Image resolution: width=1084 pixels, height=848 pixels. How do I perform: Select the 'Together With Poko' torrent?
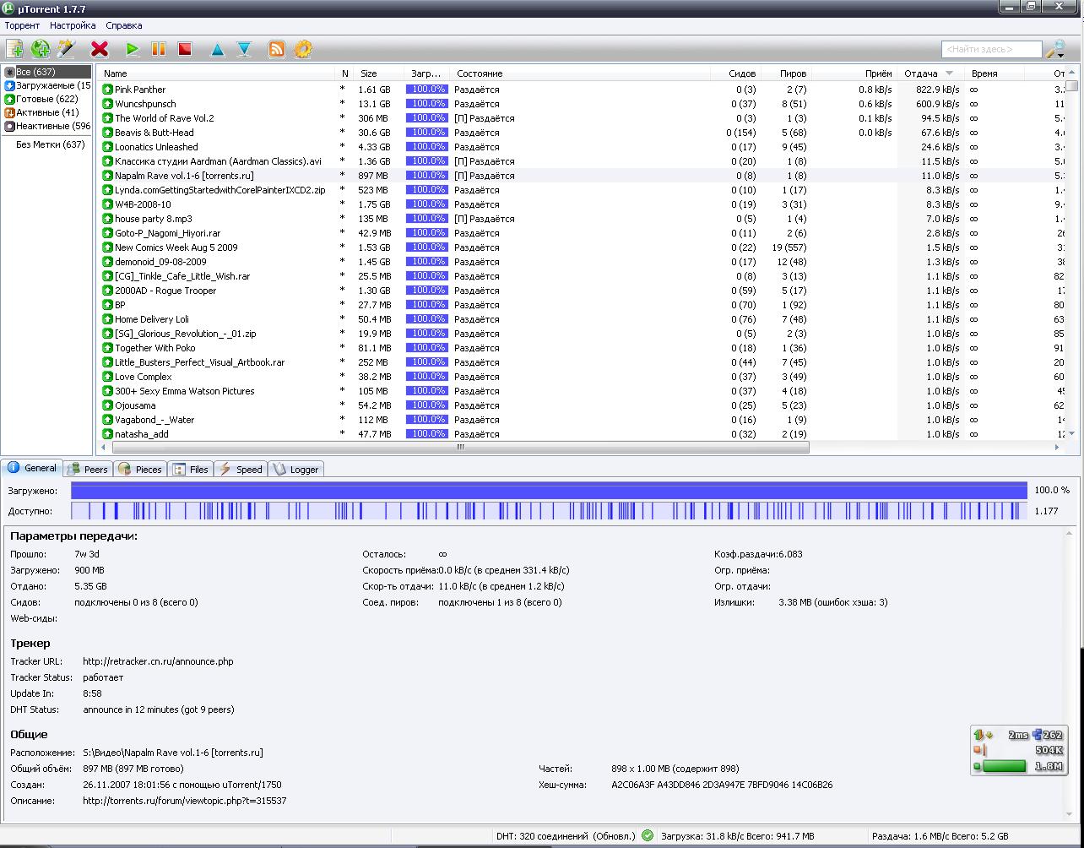[581, 348]
